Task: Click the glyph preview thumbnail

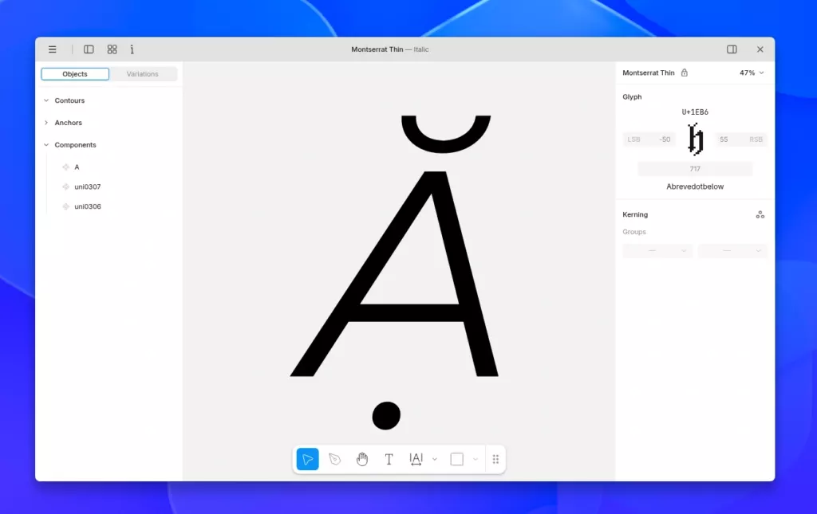Action: [695, 139]
